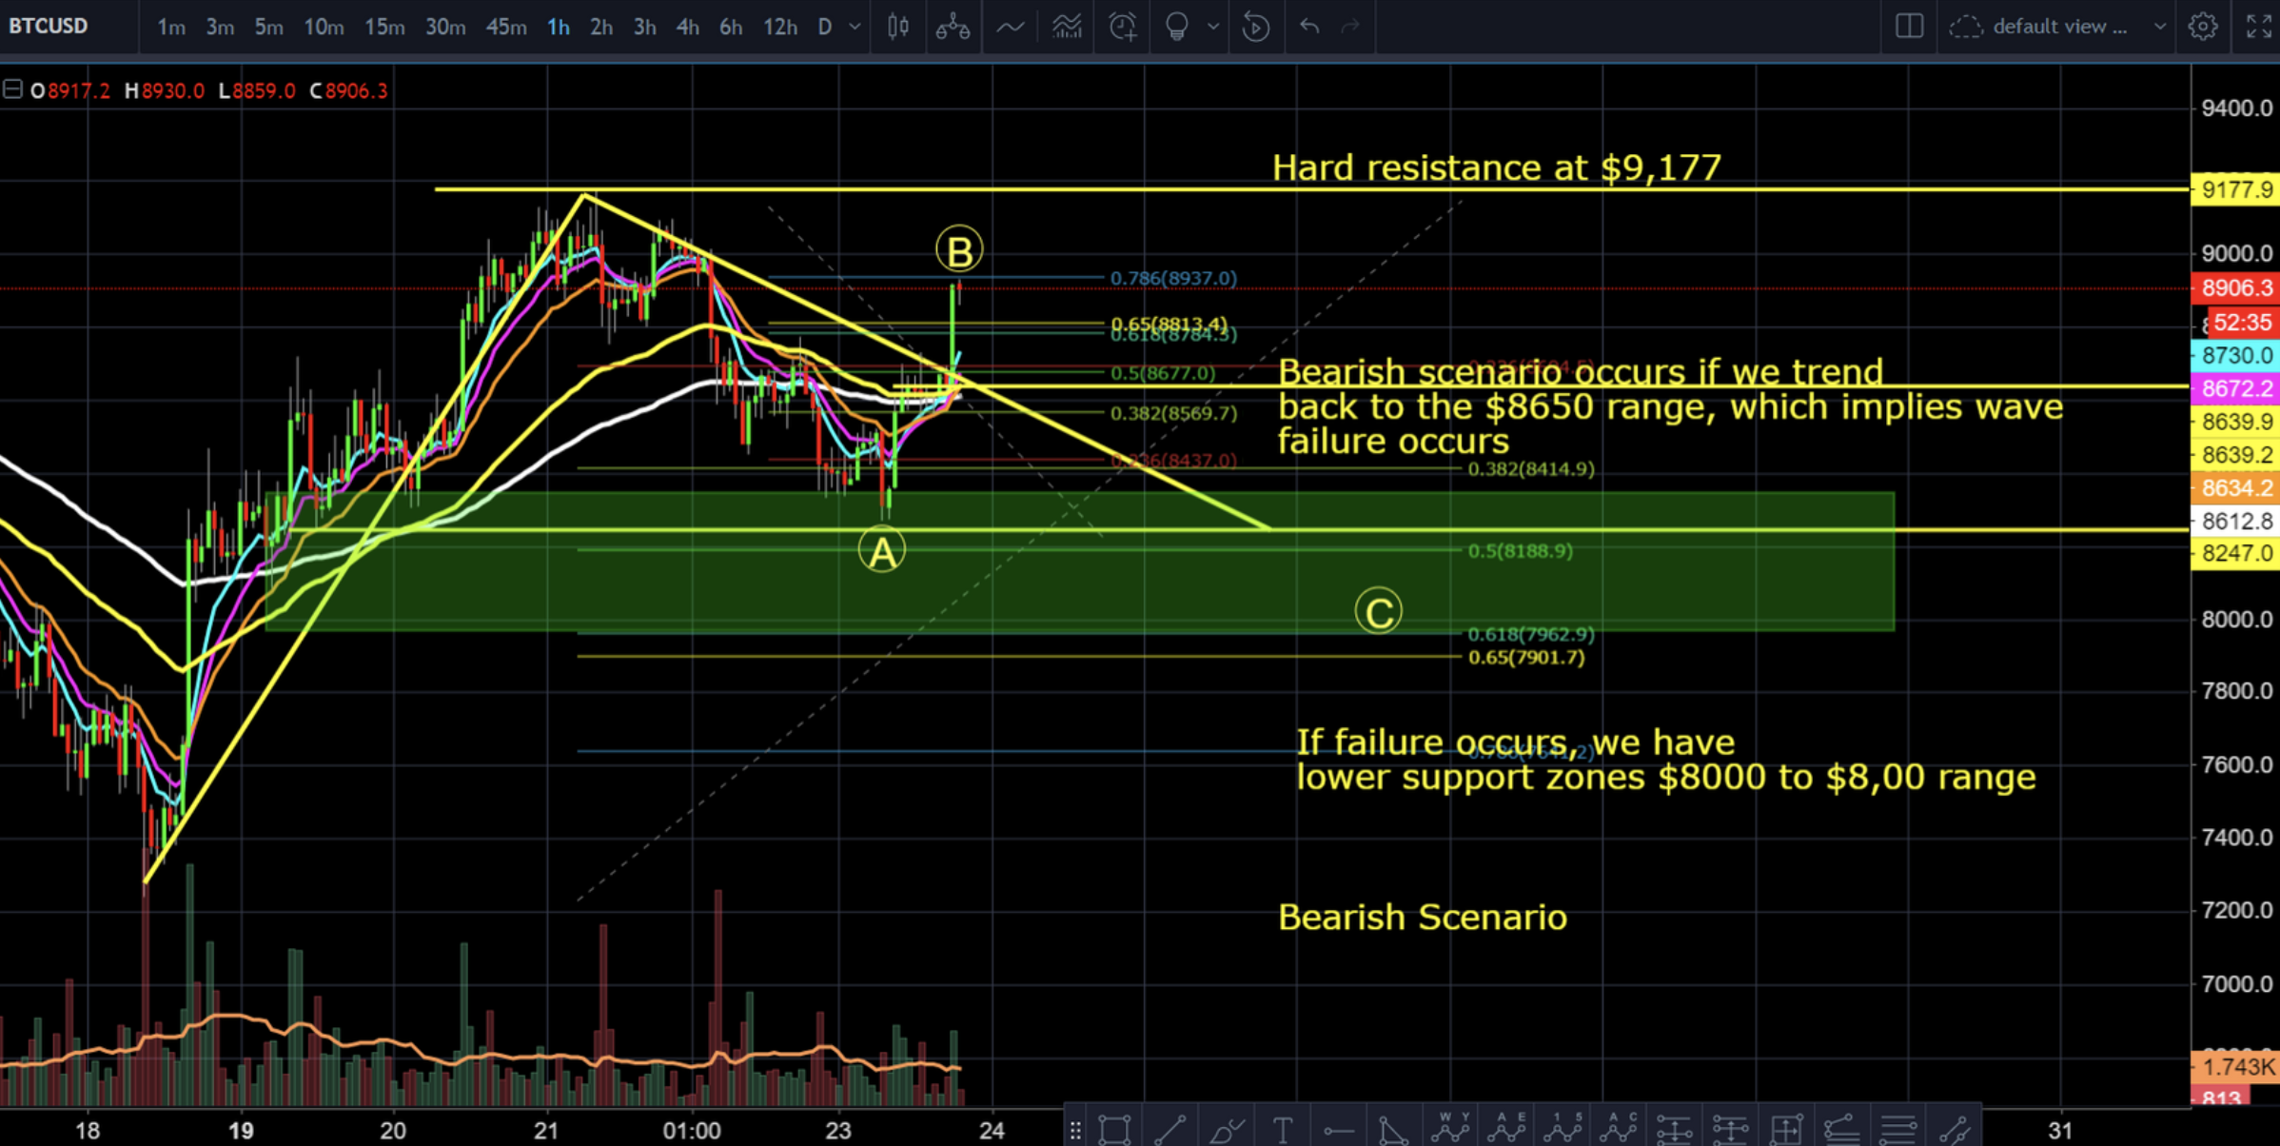Open the default view layout dropdown
Image resolution: width=2280 pixels, height=1146 pixels.
pos(2059,27)
